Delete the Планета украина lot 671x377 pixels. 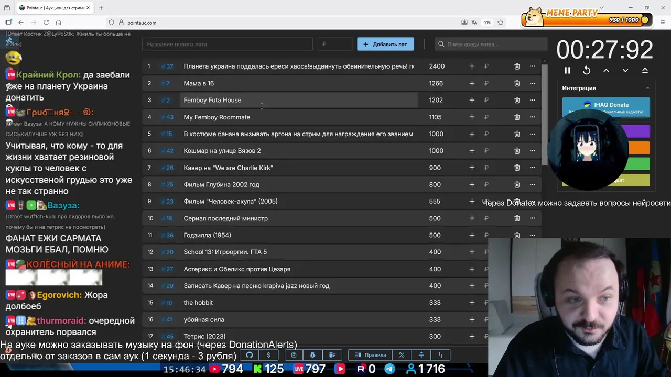[x=517, y=66]
